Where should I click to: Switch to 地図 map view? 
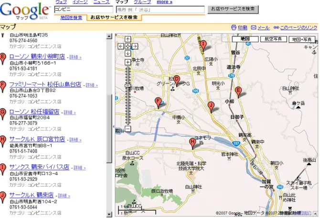[245, 39]
